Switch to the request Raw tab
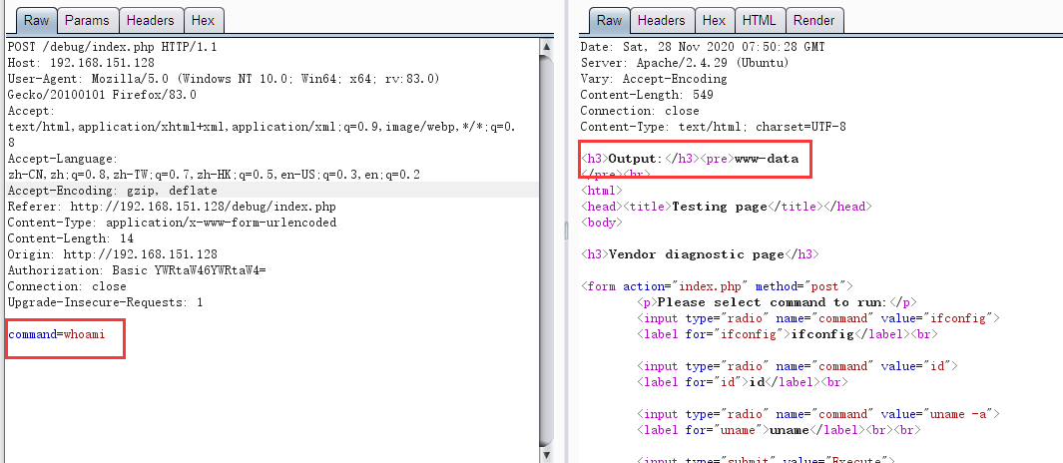 [37, 20]
